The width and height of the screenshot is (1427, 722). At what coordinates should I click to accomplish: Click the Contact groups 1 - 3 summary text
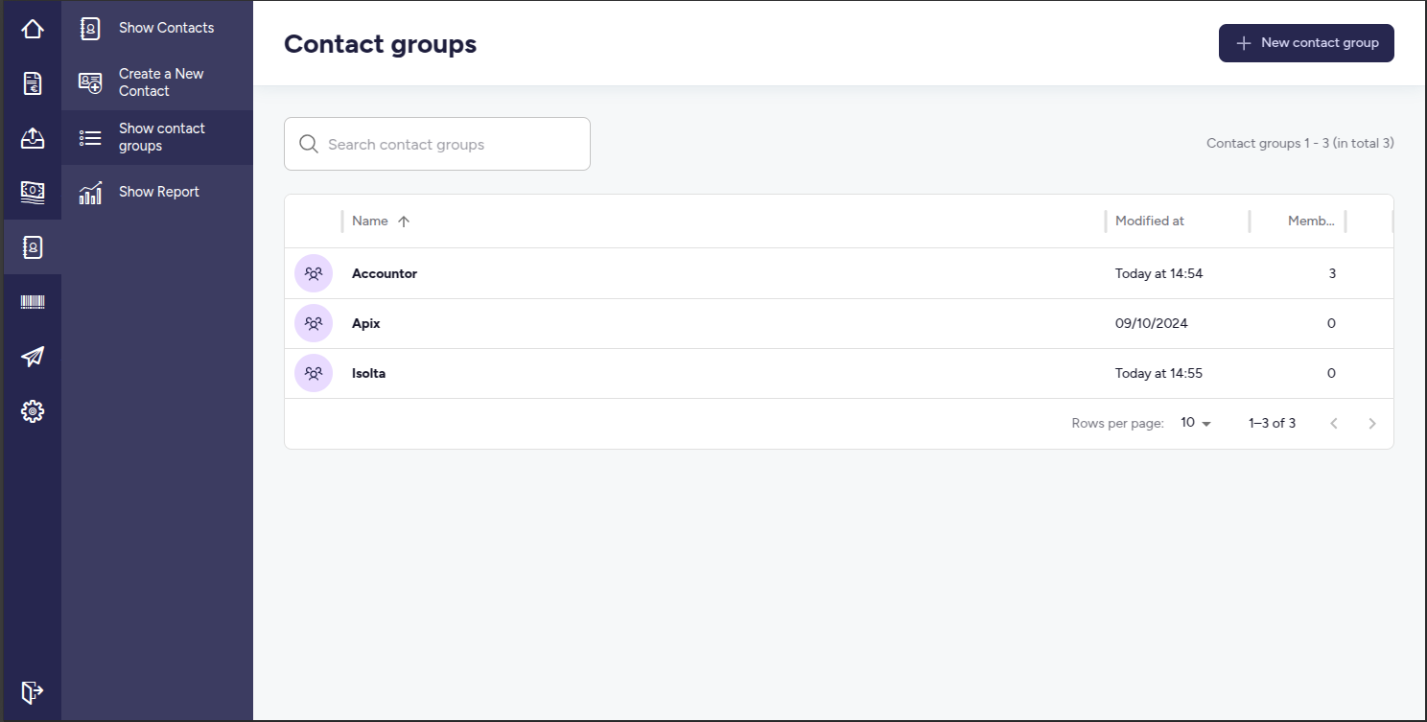pos(1300,143)
